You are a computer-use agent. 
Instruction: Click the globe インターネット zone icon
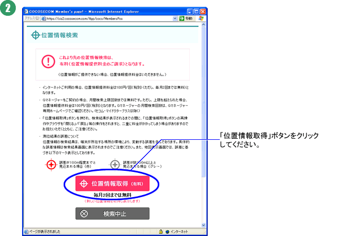168,232
